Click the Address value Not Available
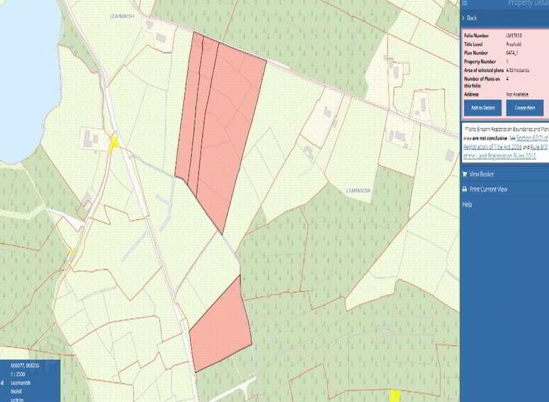Image resolution: width=549 pixels, height=402 pixels. [517, 94]
